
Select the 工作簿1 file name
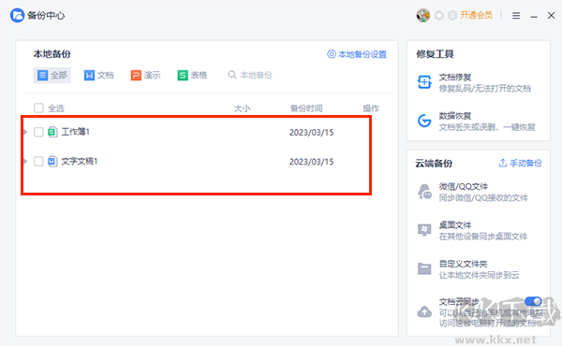click(75, 132)
